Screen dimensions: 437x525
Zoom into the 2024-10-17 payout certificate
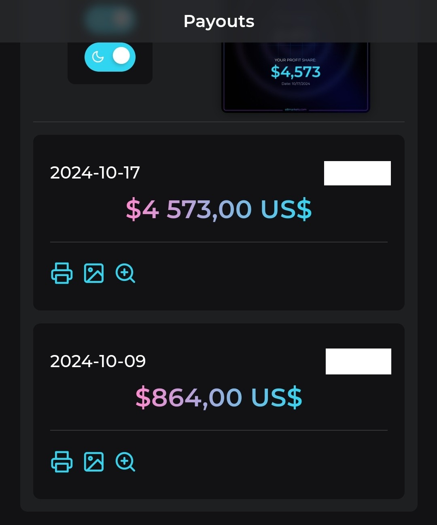125,273
